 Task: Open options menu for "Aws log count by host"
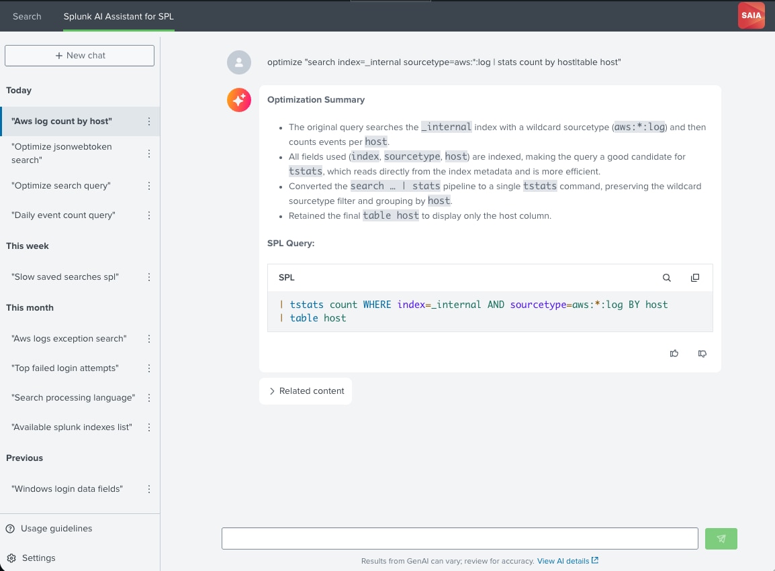click(x=149, y=121)
